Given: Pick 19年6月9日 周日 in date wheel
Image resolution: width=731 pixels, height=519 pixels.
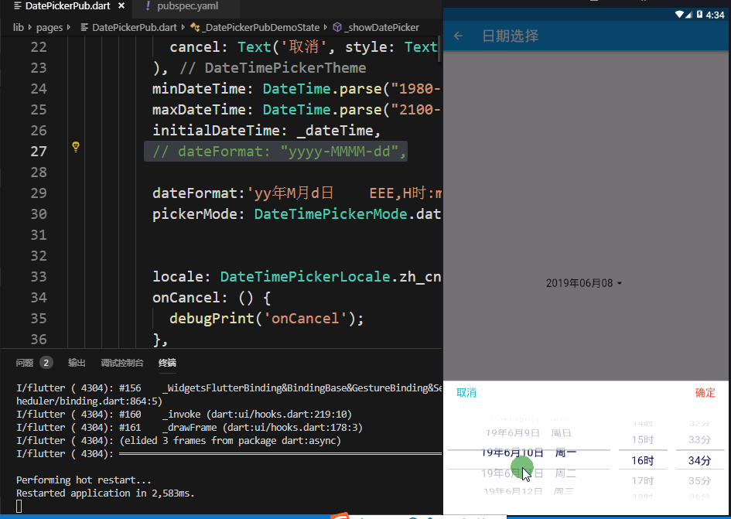Looking at the screenshot, I should tap(528, 432).
